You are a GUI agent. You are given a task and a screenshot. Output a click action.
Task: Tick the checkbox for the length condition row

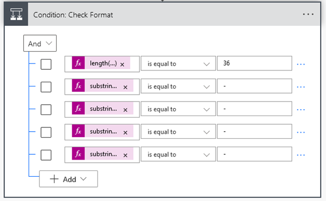[46, 64]
